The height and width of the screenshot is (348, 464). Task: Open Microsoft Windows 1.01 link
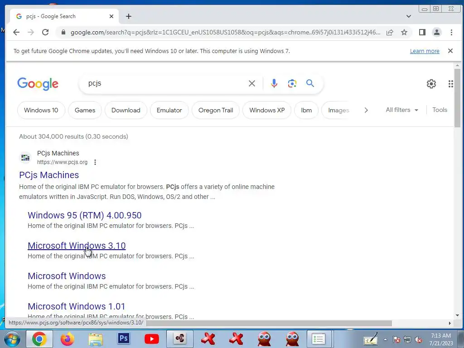point(76,306)
